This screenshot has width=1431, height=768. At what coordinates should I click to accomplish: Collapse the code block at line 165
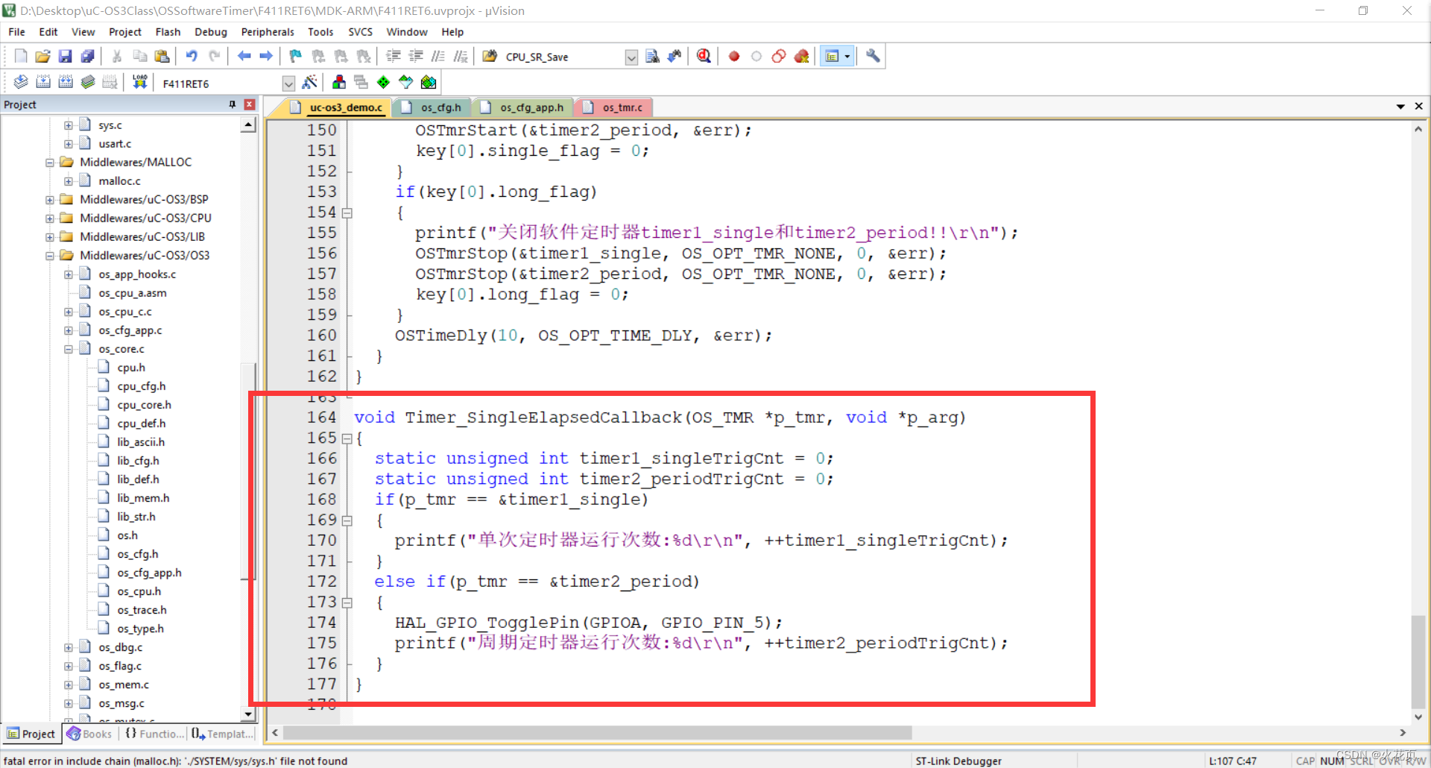[x=347, y=438]
